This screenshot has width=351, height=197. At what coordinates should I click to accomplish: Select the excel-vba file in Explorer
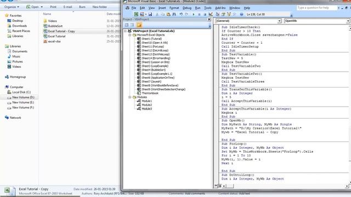54,42
